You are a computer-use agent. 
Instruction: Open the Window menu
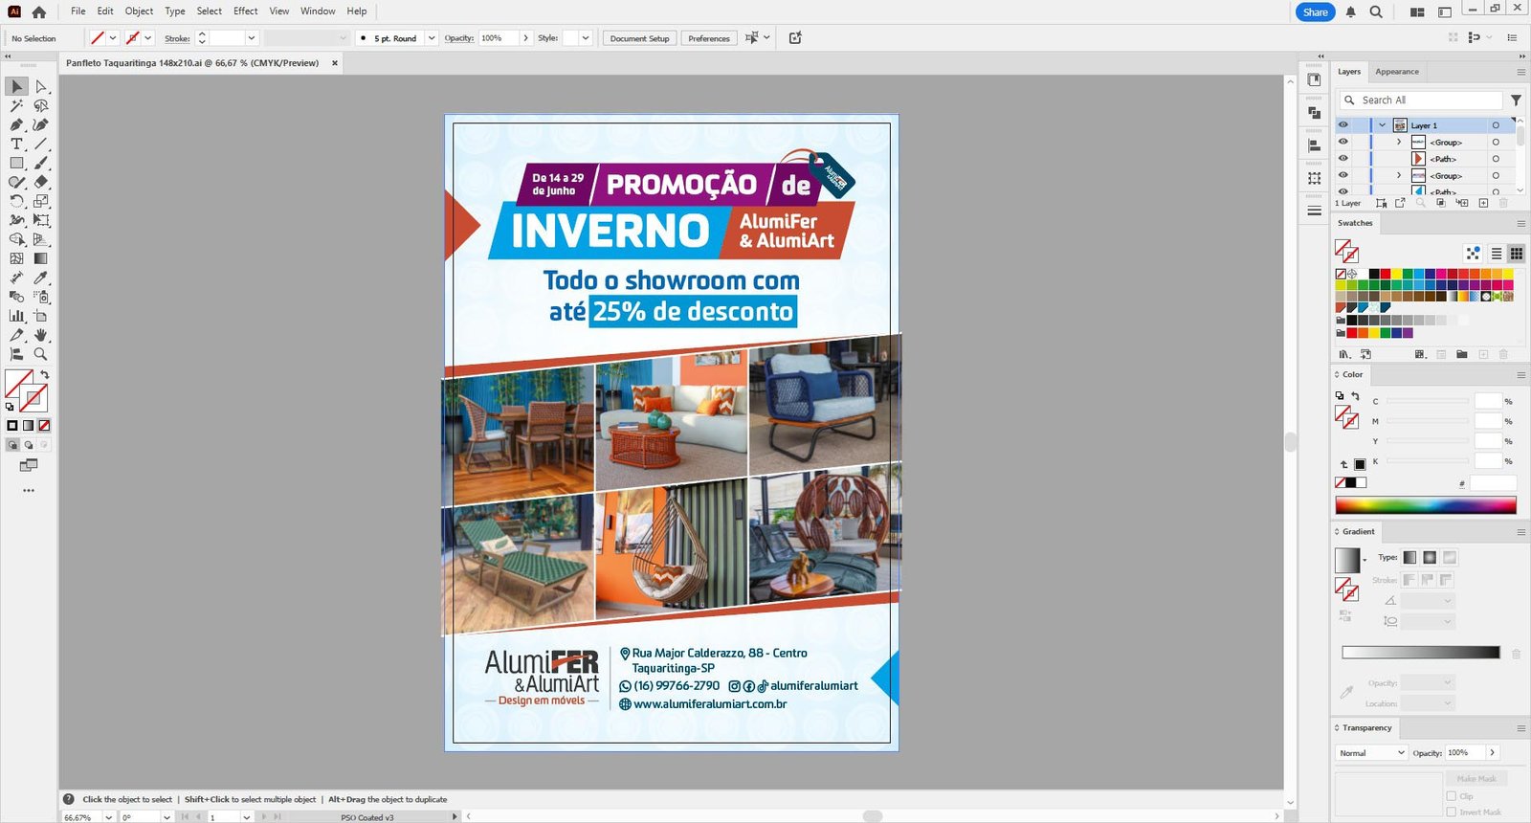pos(318,11)
